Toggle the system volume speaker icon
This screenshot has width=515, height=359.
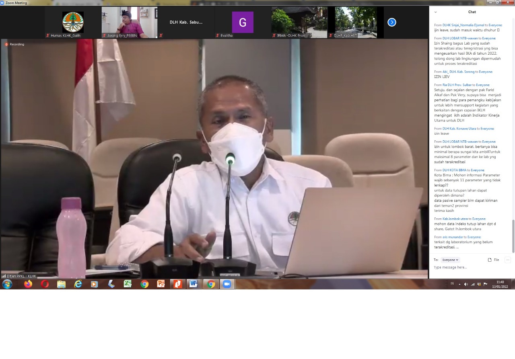[466, 284]
